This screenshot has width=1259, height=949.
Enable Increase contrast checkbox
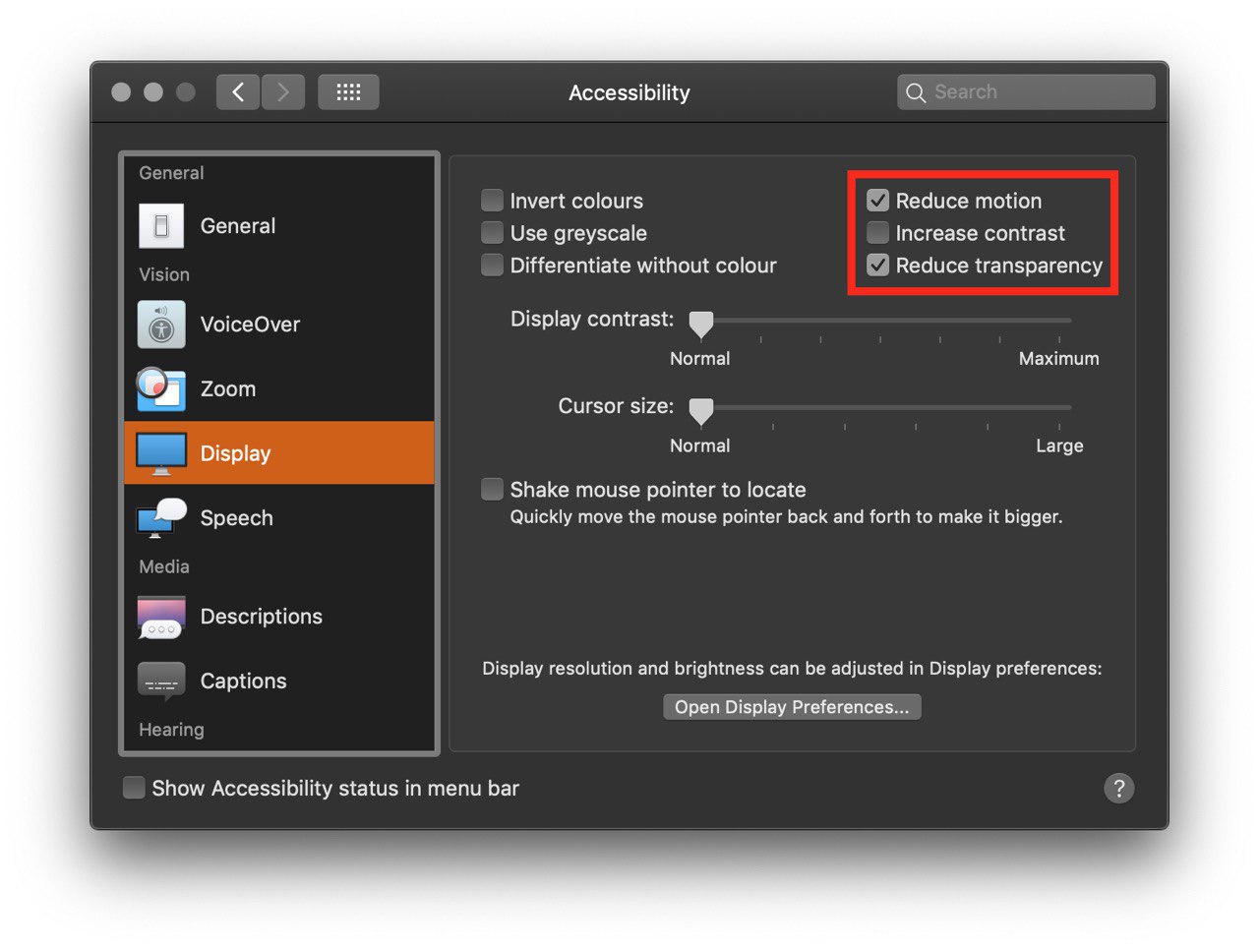point(877,233)
